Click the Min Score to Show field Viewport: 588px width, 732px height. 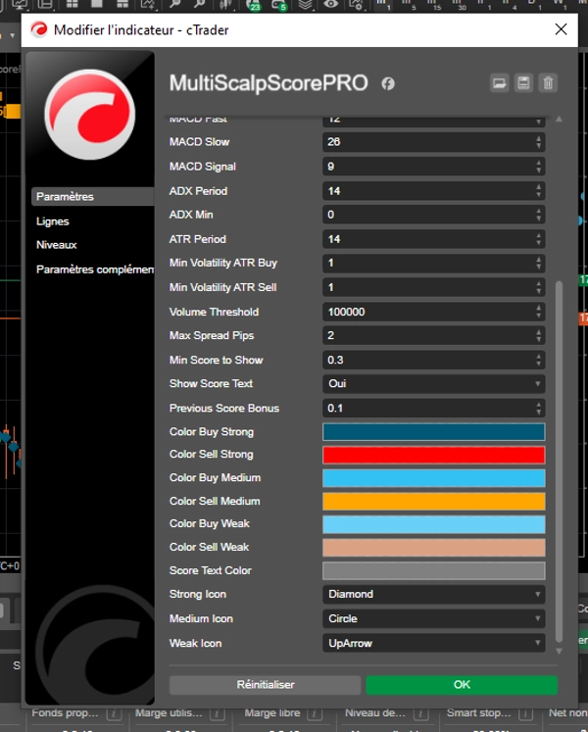(x=433, y=360)
